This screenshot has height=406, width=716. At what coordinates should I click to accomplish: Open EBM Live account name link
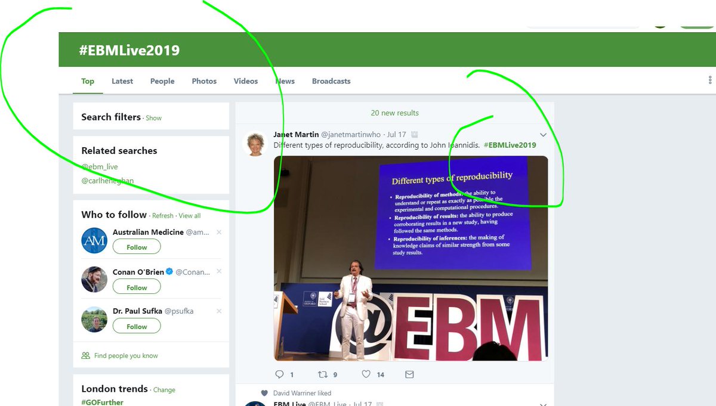(x=289, y=404)
